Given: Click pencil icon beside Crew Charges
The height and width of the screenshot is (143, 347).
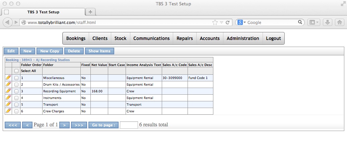Looking at the screenshot, I should (8, 111).
